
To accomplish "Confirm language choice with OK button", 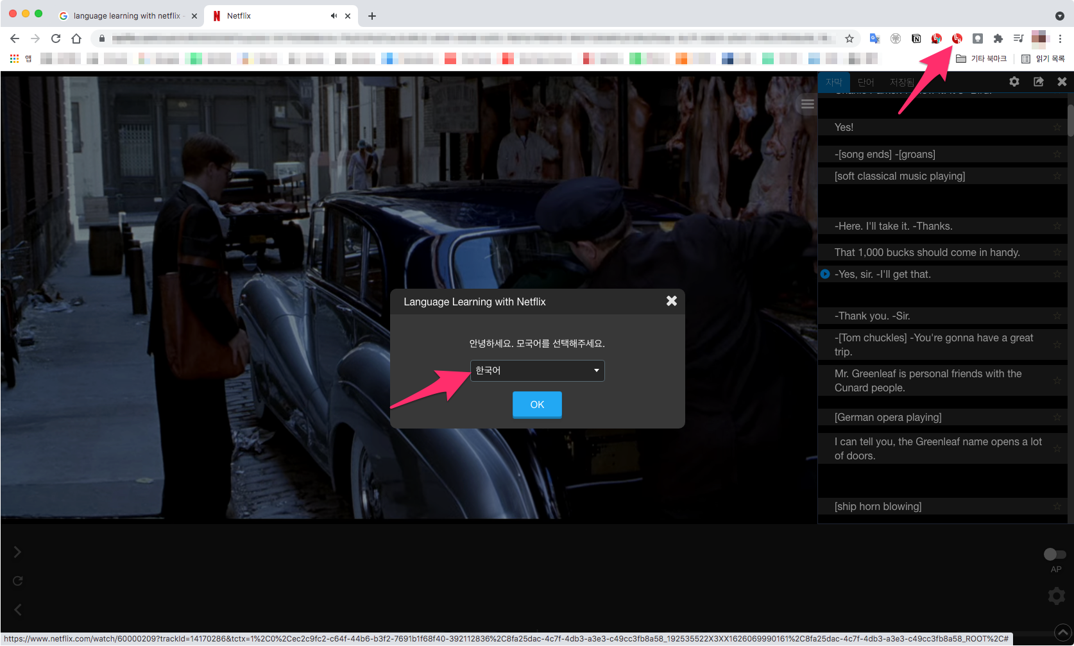I will point(537,405).
